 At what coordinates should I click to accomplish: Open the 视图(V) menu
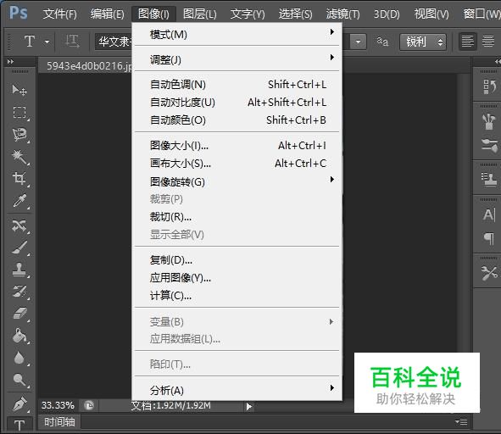coord(431,14)
